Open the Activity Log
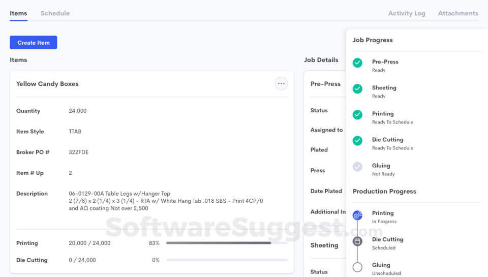 [407, 13]
